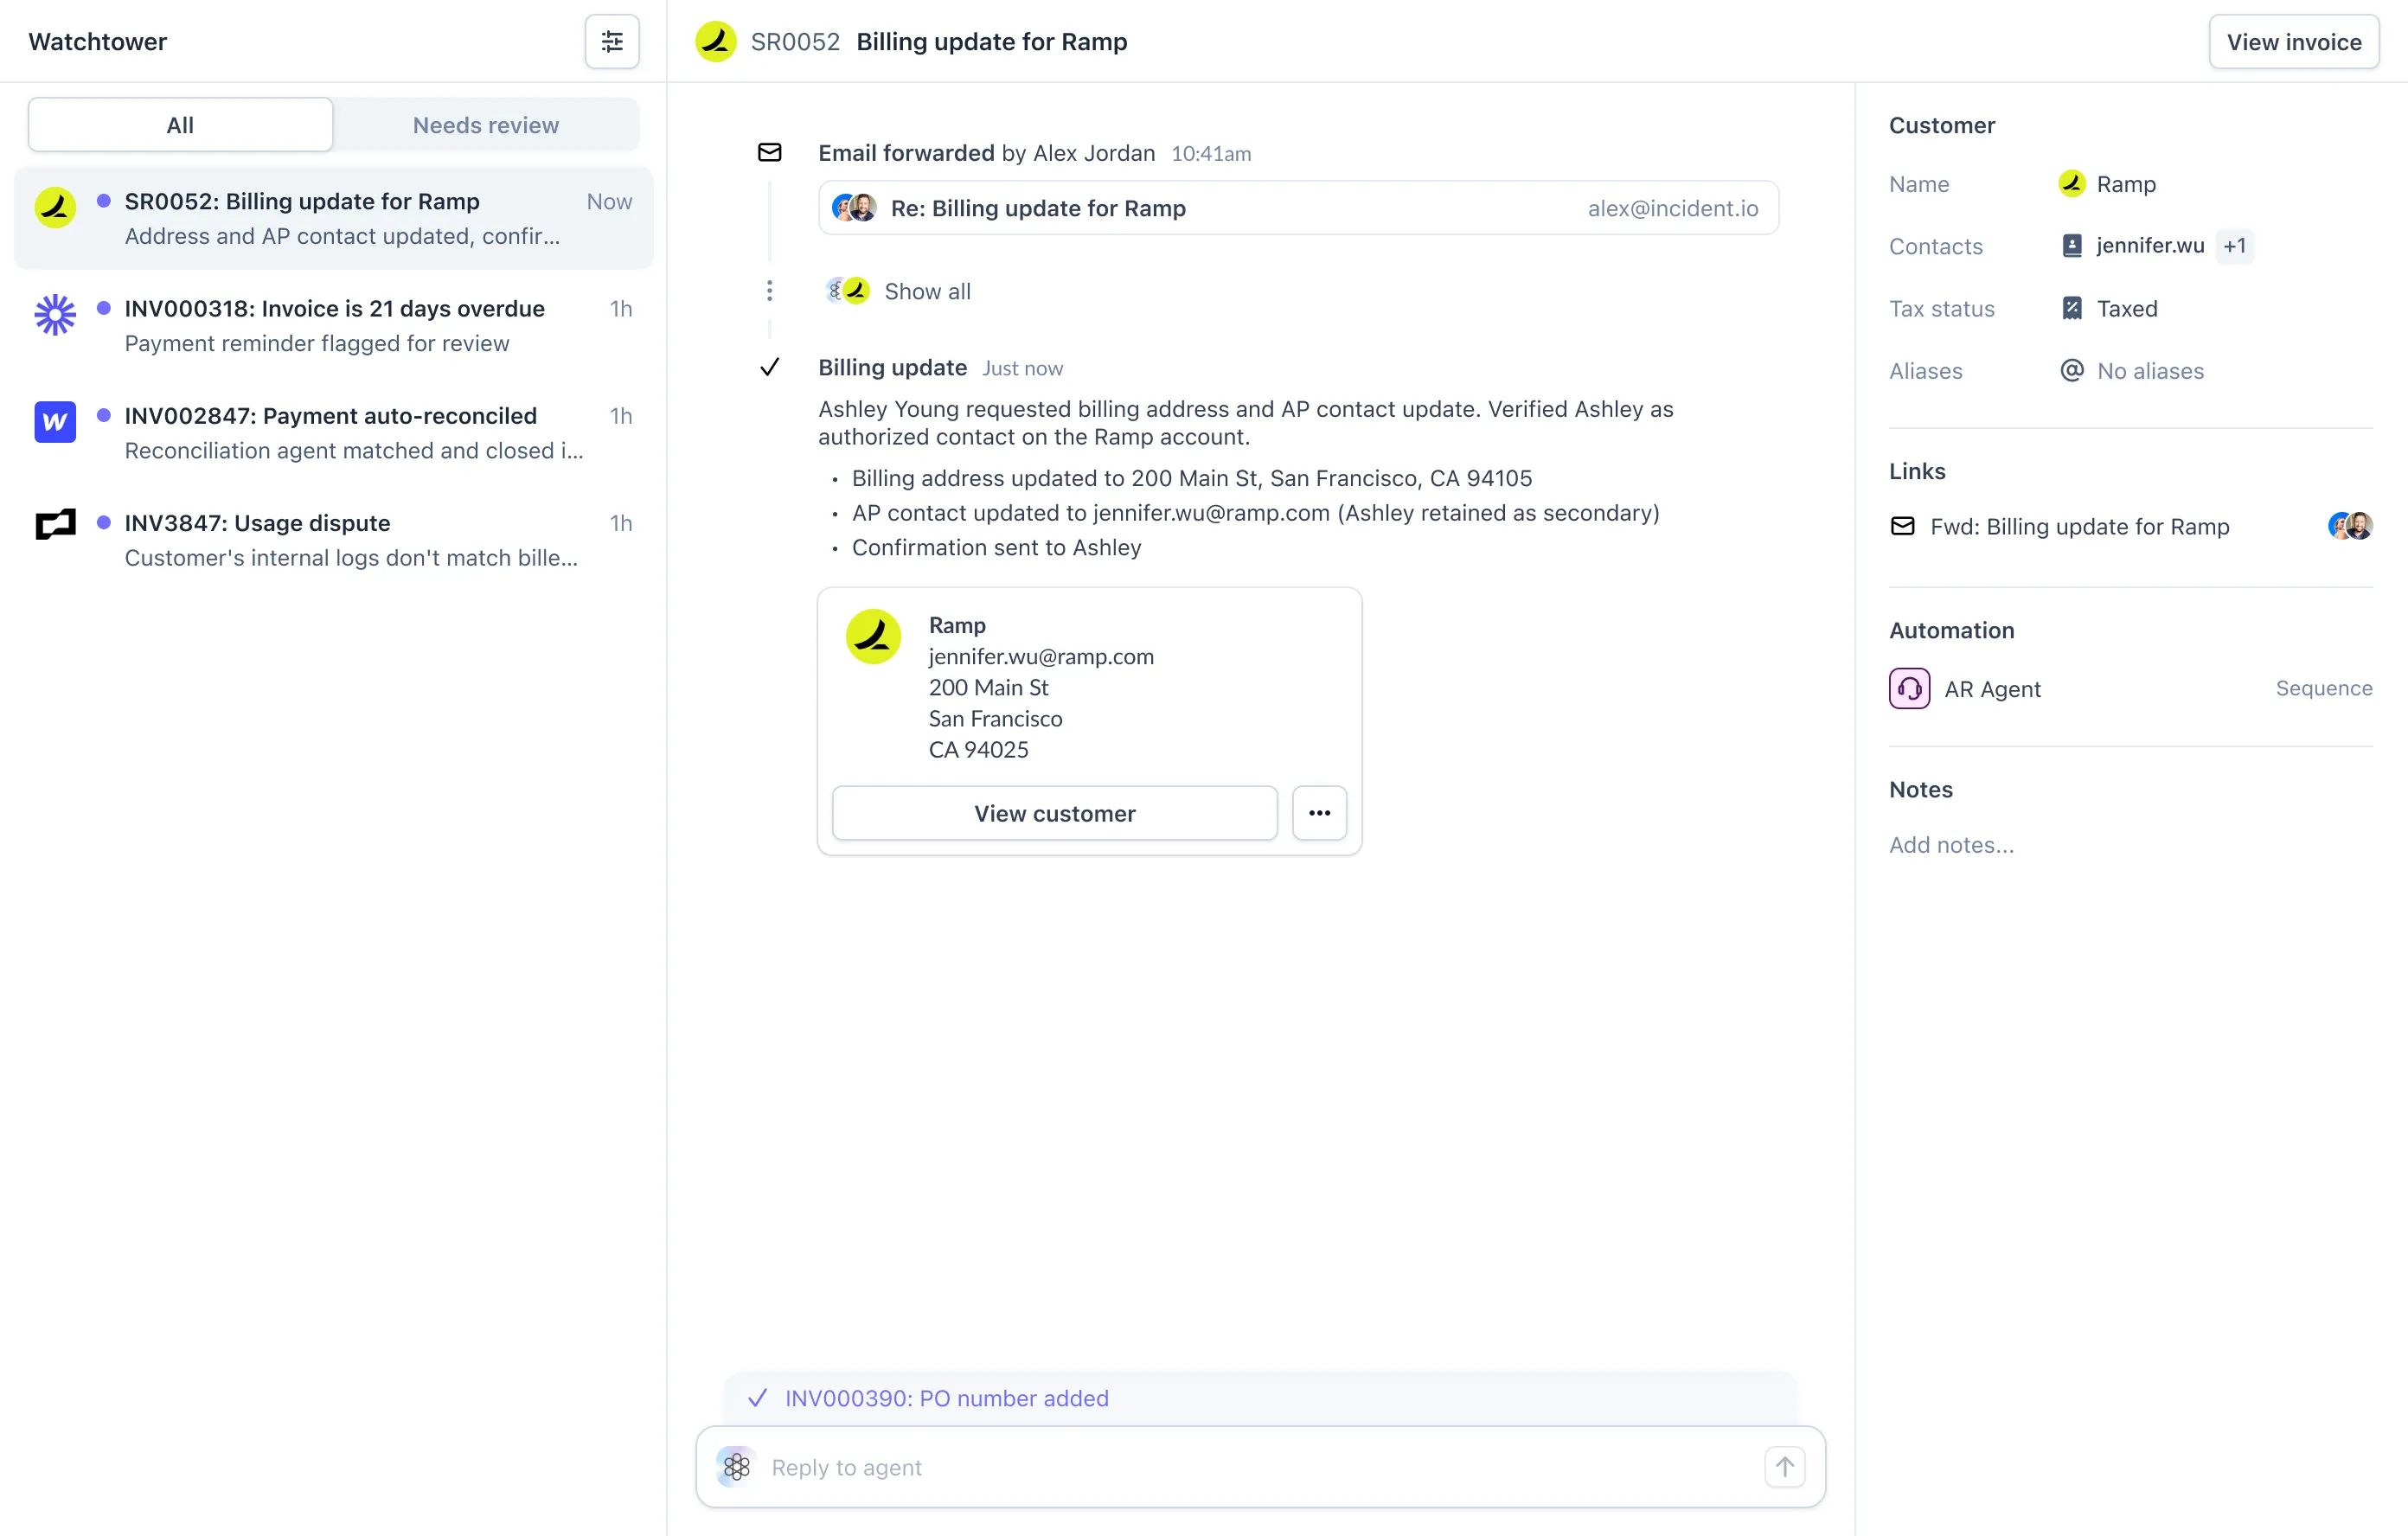Click the Add notes field
2408x1536 pixels.
point(1951,845)
